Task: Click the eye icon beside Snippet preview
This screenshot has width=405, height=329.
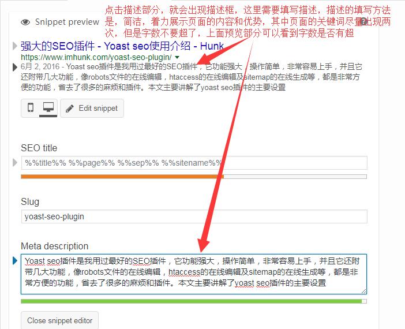Action: (25, 23)
